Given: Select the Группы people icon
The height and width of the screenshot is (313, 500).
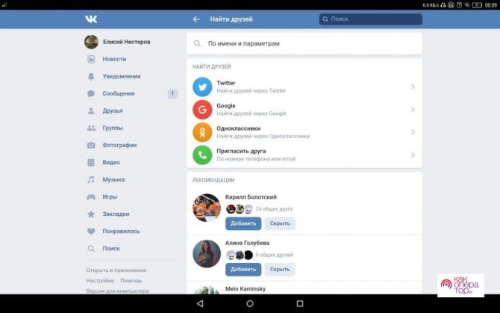Looking at the screenshot, I should (x=91, y=128).
